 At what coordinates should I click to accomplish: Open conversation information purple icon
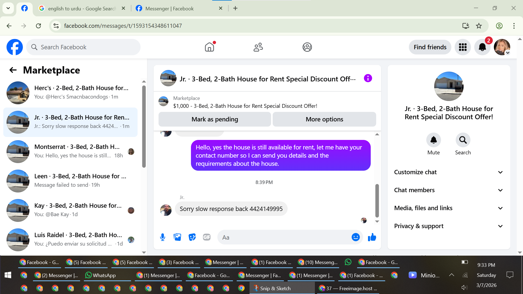[x=368, y=78]
